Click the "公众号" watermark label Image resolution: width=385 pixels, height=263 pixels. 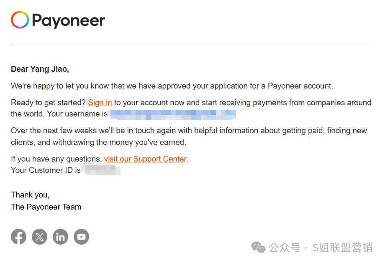coord(284,248)
